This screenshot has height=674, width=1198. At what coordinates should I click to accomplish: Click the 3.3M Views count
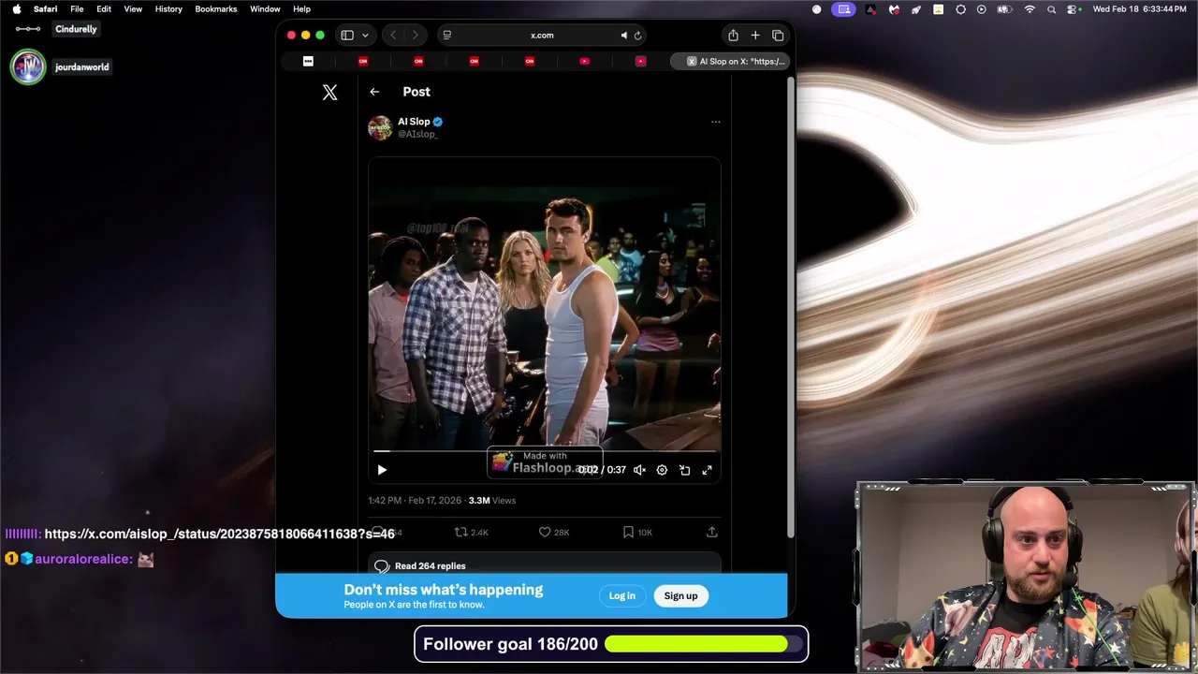click(x=492, y=501)
